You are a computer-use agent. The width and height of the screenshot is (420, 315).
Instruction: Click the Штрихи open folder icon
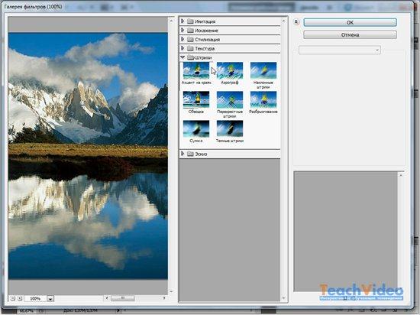click(x=190, y=57)
